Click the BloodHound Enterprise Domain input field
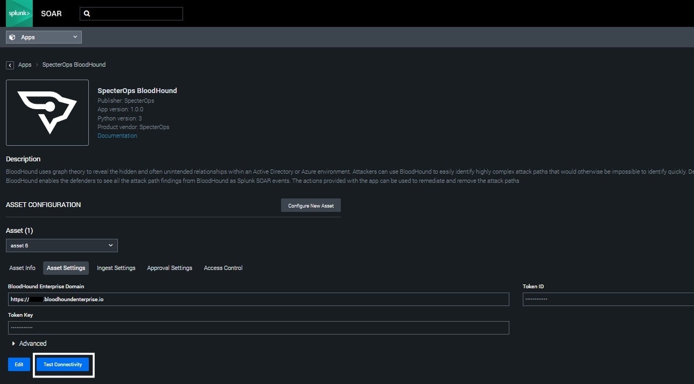The width and height of the screenshot is (694, 384). pyautogui.click(x=258, y=299)
